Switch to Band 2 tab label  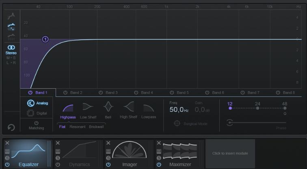(76, 93)
